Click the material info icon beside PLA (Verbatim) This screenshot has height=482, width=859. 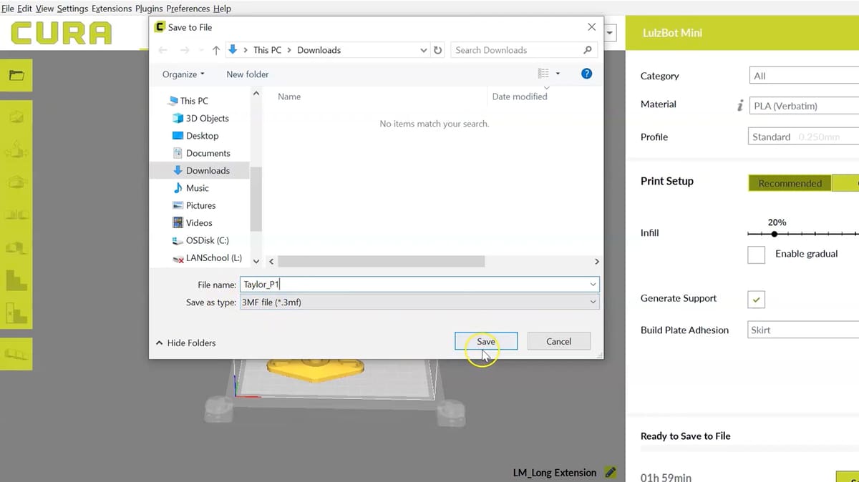coord(740,105)
